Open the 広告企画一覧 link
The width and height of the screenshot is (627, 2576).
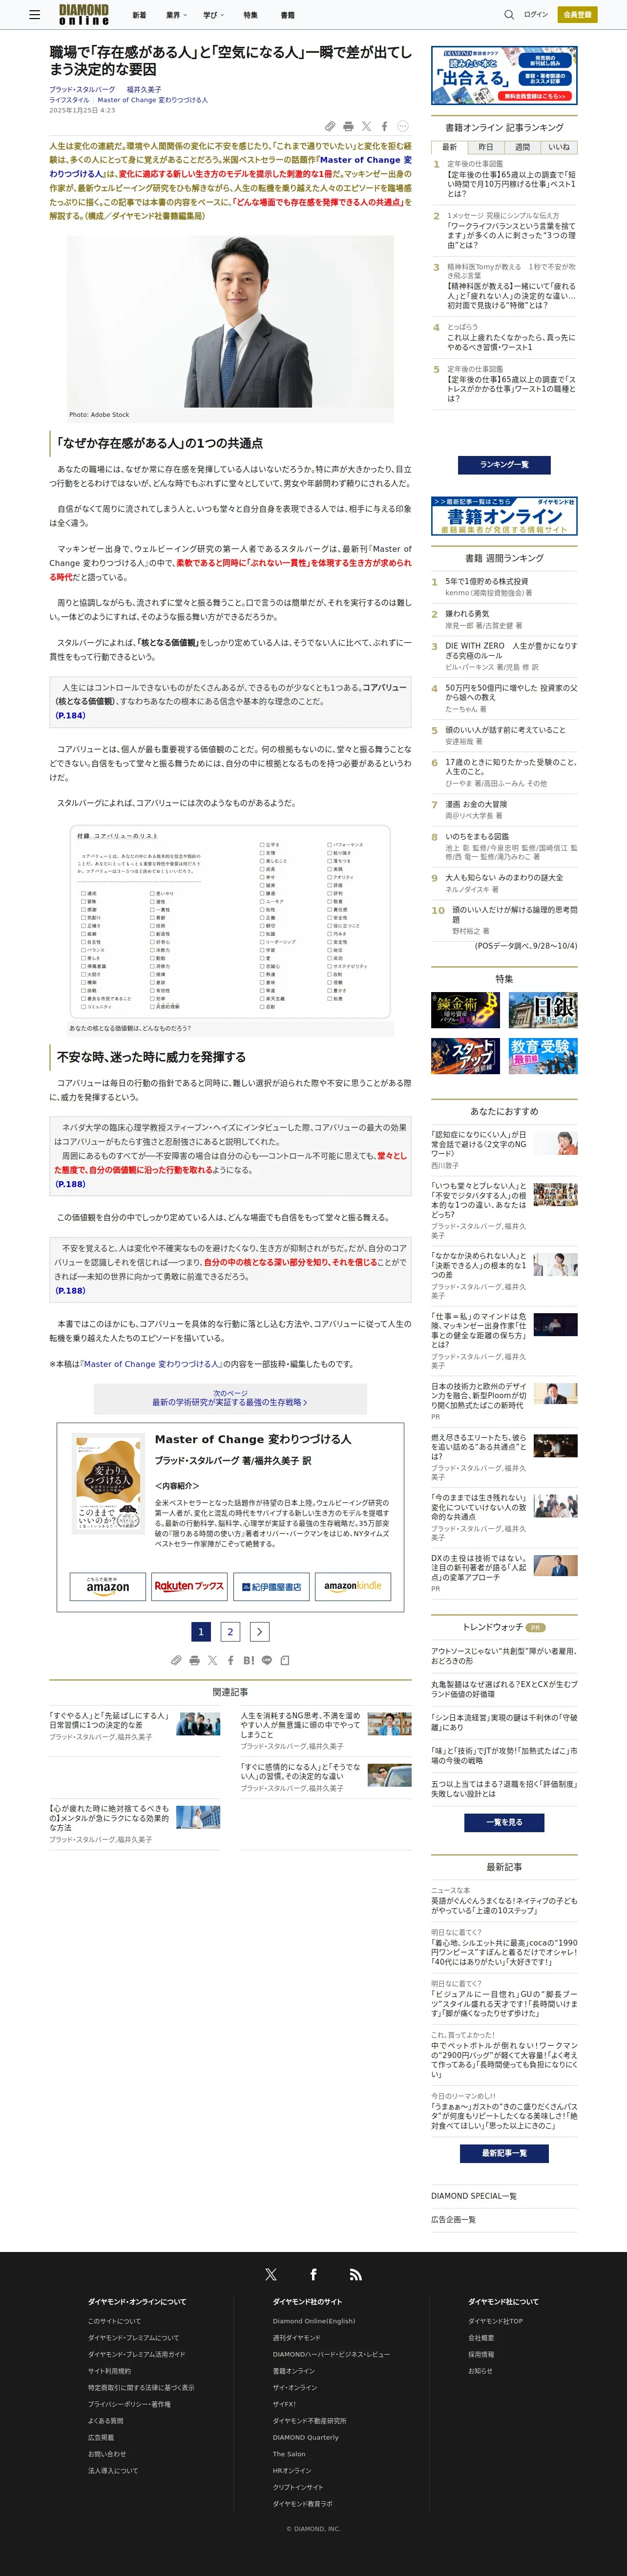453,2220
